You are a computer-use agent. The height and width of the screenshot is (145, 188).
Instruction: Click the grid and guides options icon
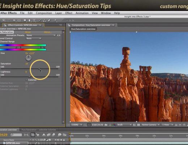click(x=85, y=125)
